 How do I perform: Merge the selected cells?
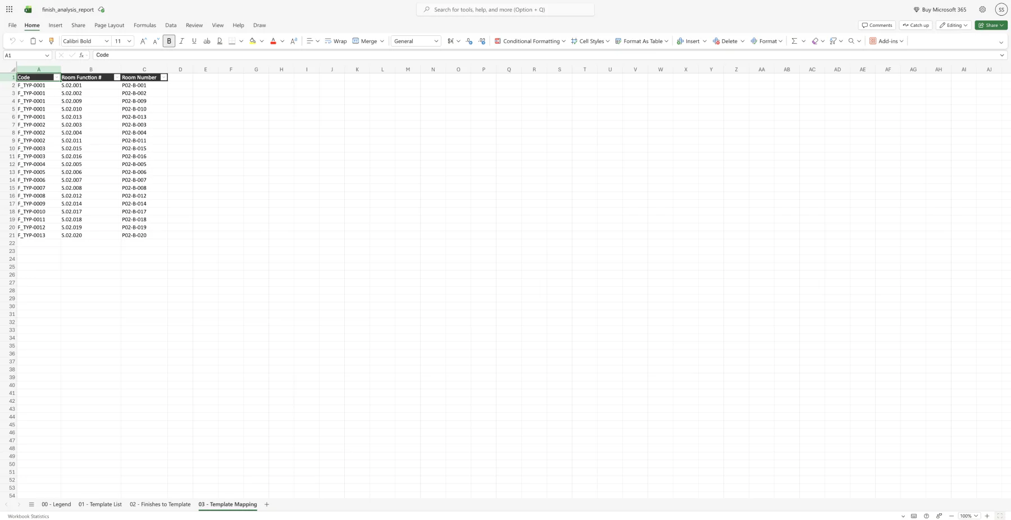366,40
